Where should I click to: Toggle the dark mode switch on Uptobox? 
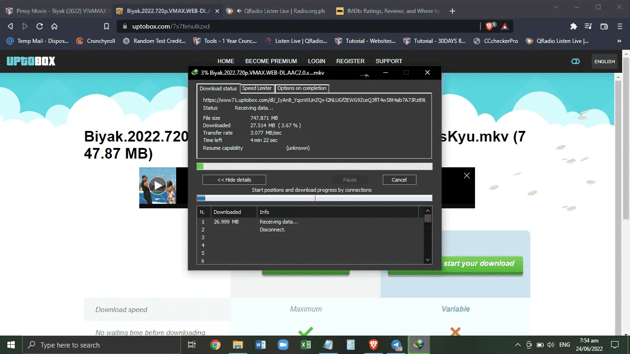click(x=575, y=61)
